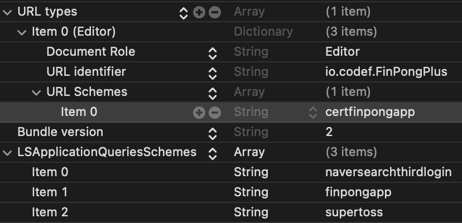Click the io.codef.FinPongPlus value

(386, 71)
